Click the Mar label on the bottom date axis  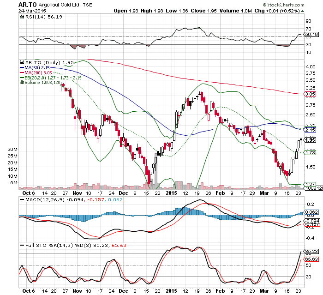click(x=264, y=291)
